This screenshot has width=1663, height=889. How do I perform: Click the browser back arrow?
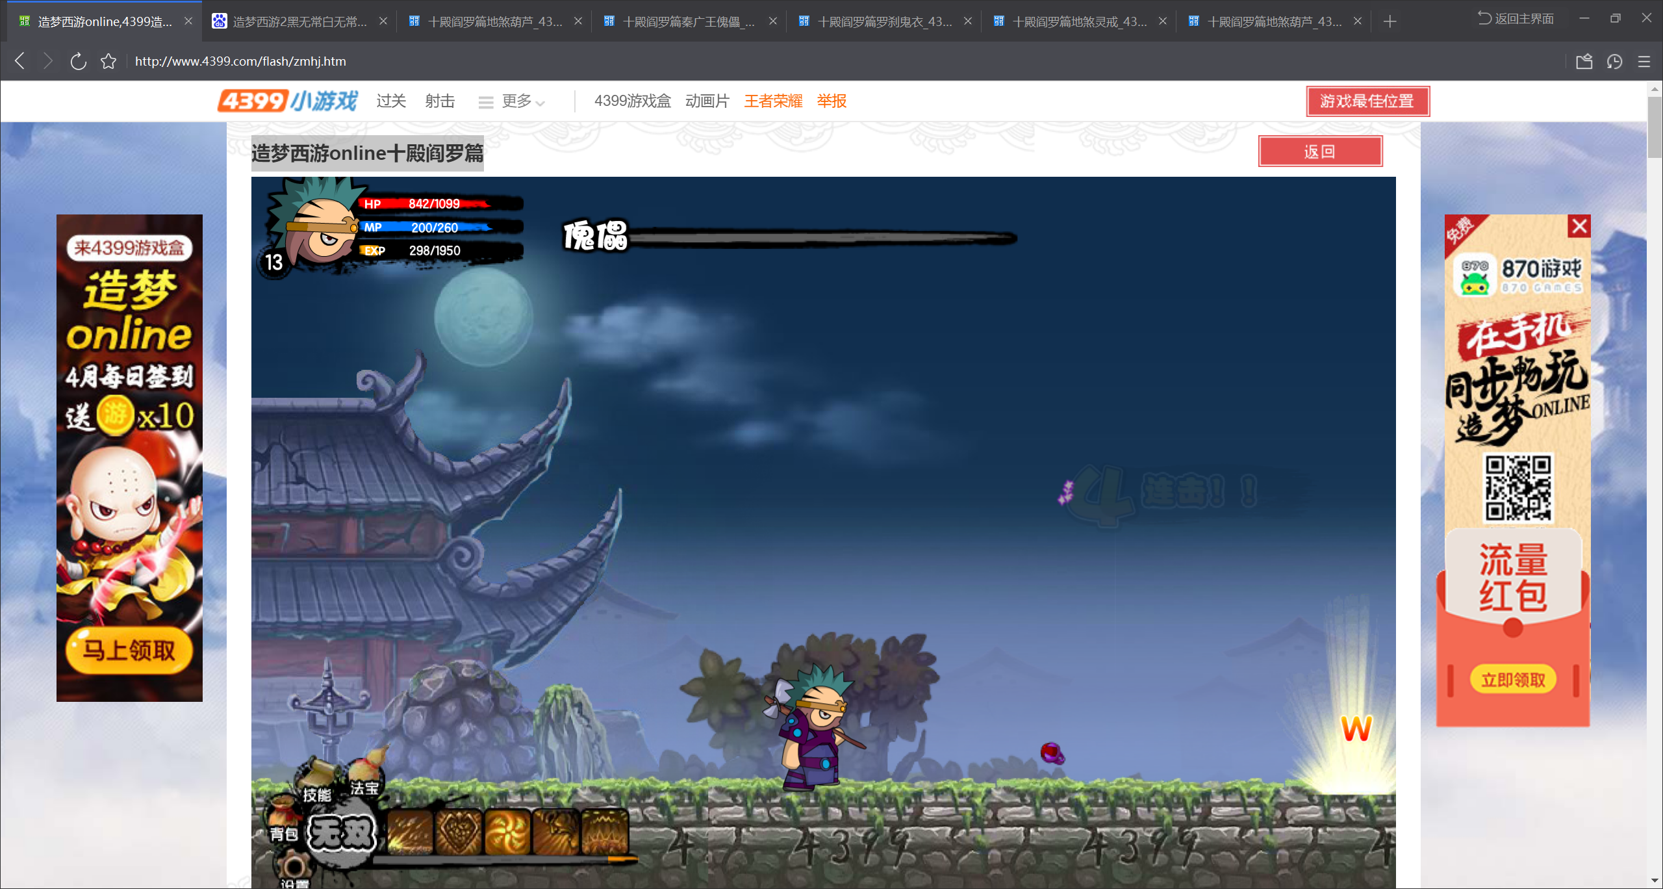(19, 61)
